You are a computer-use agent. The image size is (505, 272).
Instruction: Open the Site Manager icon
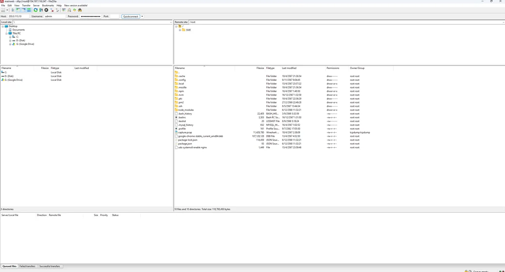coord(3,10)
